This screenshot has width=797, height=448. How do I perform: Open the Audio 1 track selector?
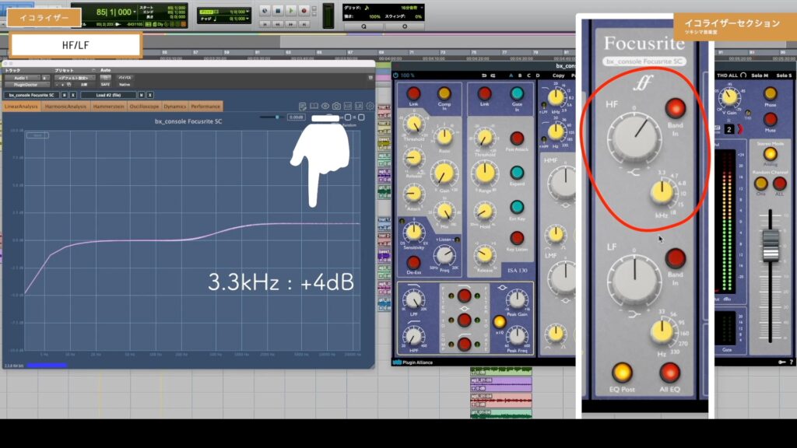(x=21, y=79)
